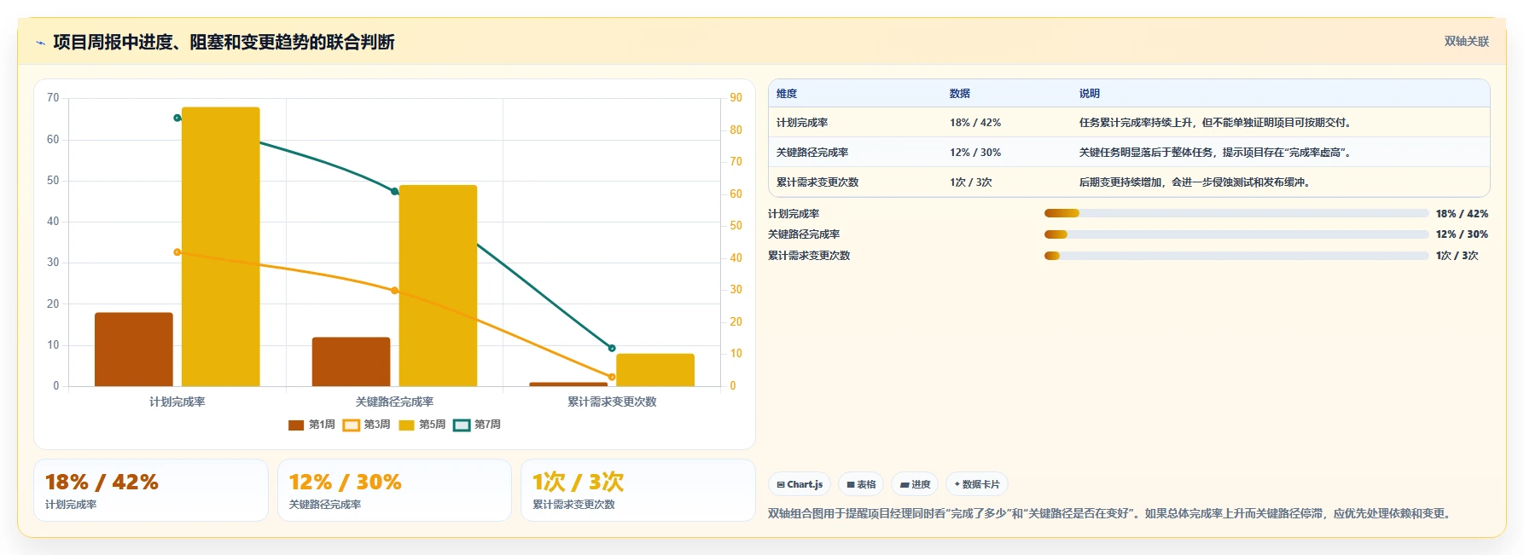Click the 关键路径完成率 chart x-axis label
The width and height of the screenshot is (1524, 555).
click(x=394, y=402)
